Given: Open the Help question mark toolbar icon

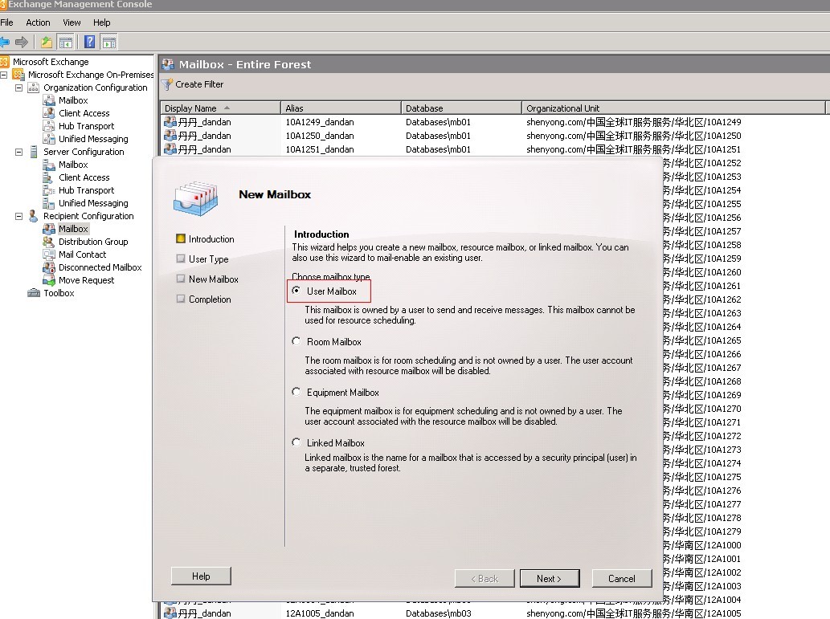Looking at the screenshot, I should [x=90, y=42].
